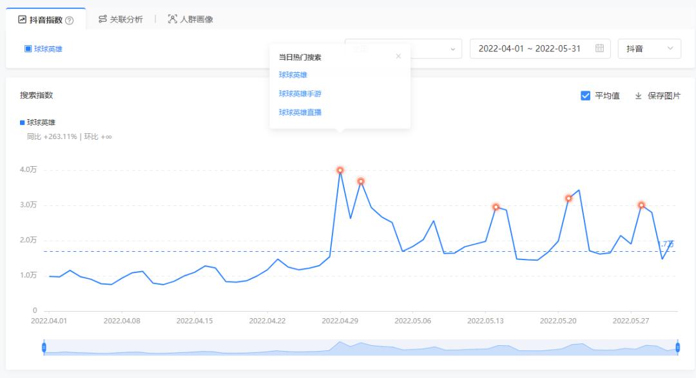
Task: Click the help icon beside 抖音指数
Action: pos(69,20)
